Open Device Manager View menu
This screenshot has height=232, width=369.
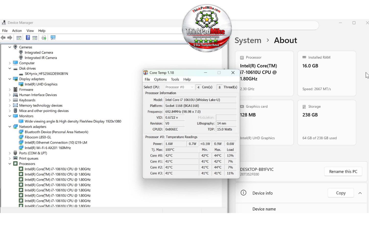tap(30, 31)
